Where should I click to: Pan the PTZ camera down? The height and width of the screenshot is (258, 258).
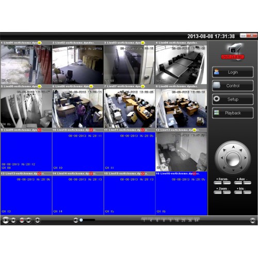(x=233, y=170)
